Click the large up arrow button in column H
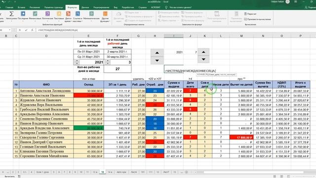 157,53
